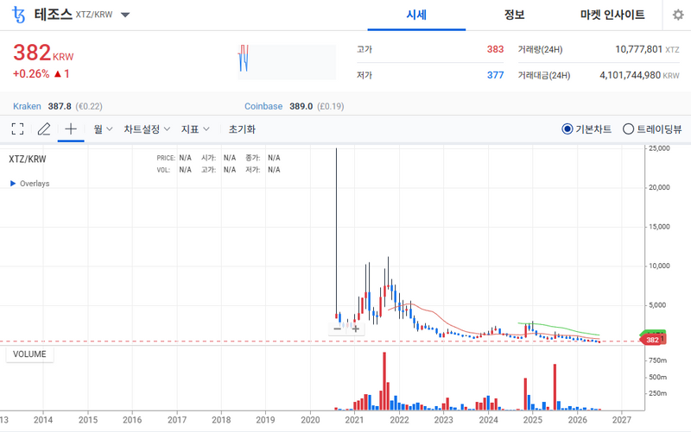This screenshot has width=691, height=432.
Task: Select the pencil drawing tool
Action: (x=44, y=128)
